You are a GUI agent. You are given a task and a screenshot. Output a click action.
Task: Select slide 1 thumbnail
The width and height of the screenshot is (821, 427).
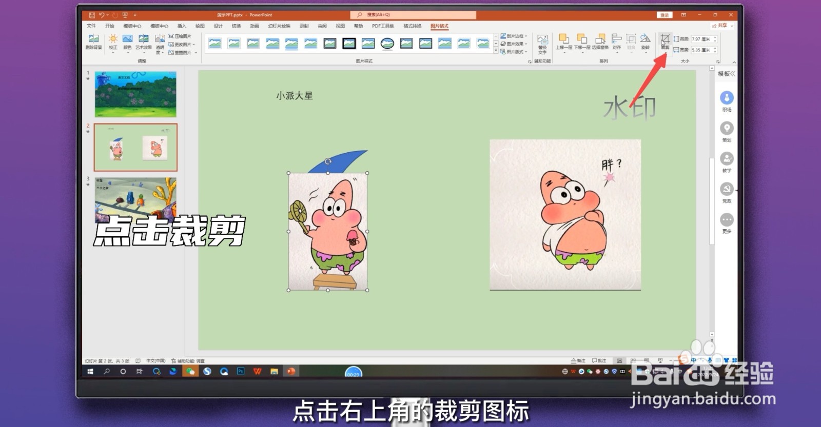[135, 94]
